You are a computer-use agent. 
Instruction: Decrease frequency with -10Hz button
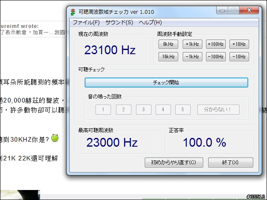tap(239, 57)
